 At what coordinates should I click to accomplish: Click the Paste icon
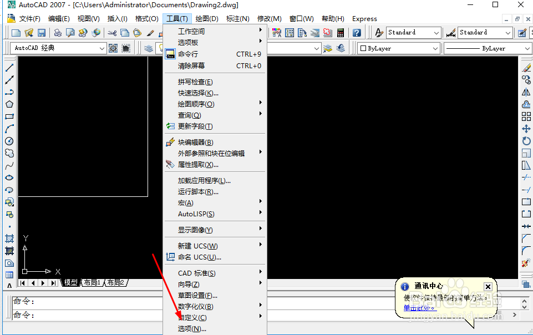pos(138,33)
